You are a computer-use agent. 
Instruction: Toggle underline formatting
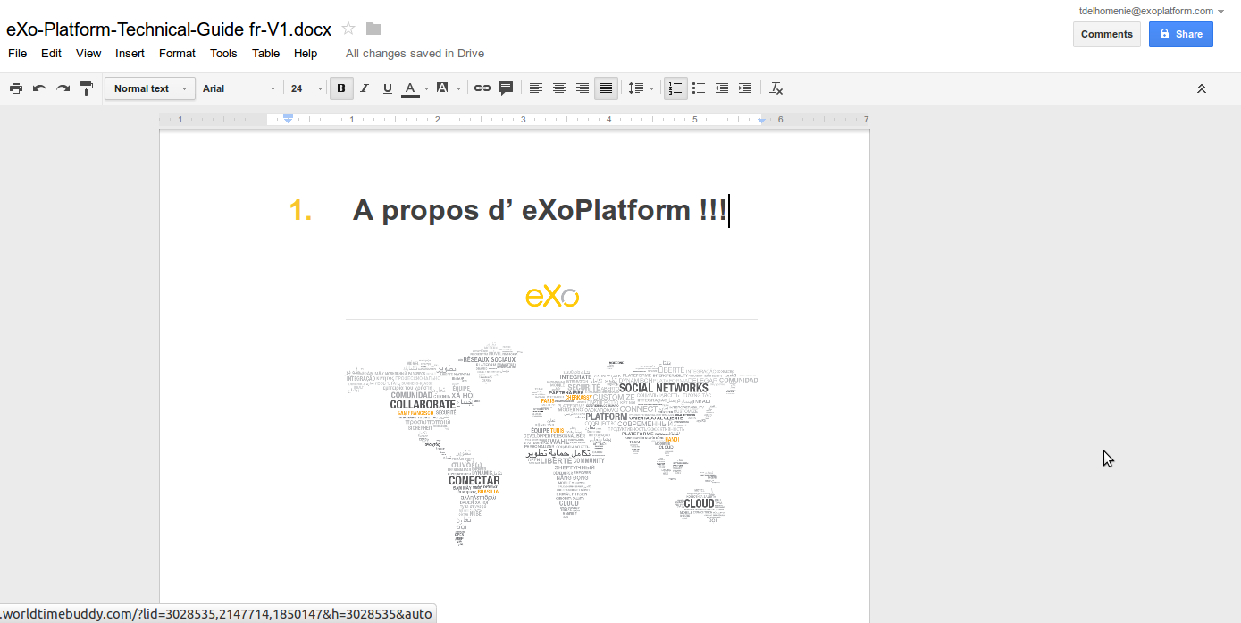click(x=388, y=88)
